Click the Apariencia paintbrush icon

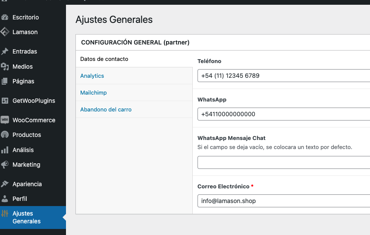click(5, 184)
